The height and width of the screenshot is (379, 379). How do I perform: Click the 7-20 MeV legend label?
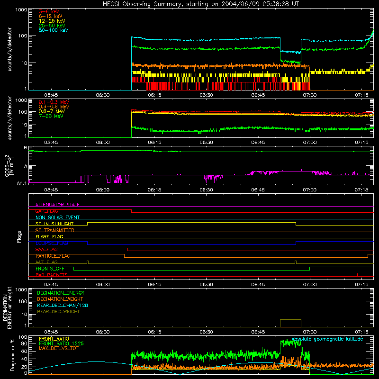51,116
